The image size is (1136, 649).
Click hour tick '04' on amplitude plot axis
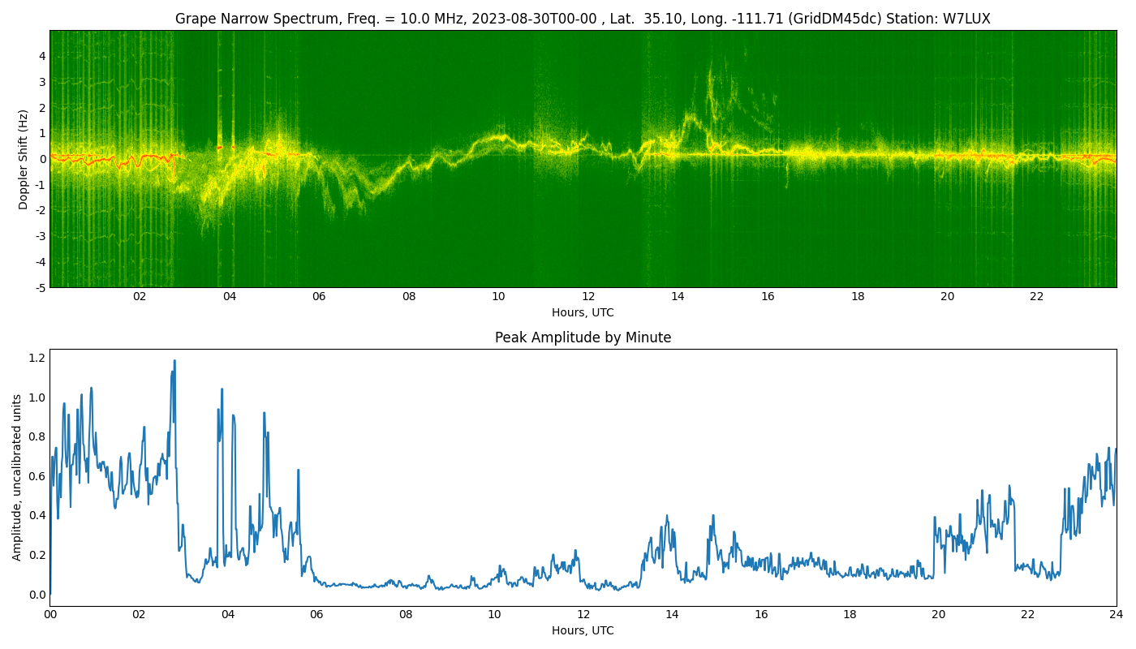[227, 615]
